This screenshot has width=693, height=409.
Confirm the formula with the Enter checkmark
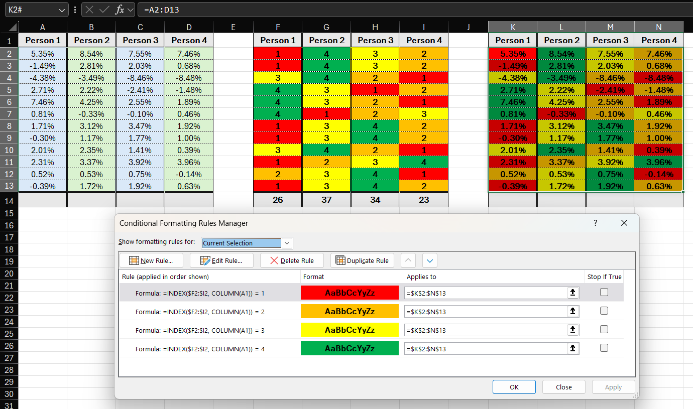[x=104, y=10]
